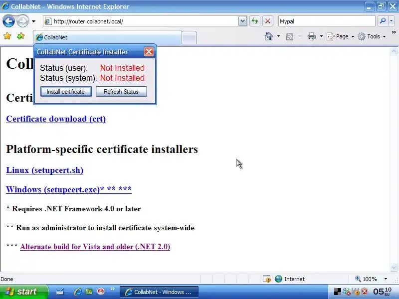Open the recent pages dropdown arrow

tap(33, 21)
